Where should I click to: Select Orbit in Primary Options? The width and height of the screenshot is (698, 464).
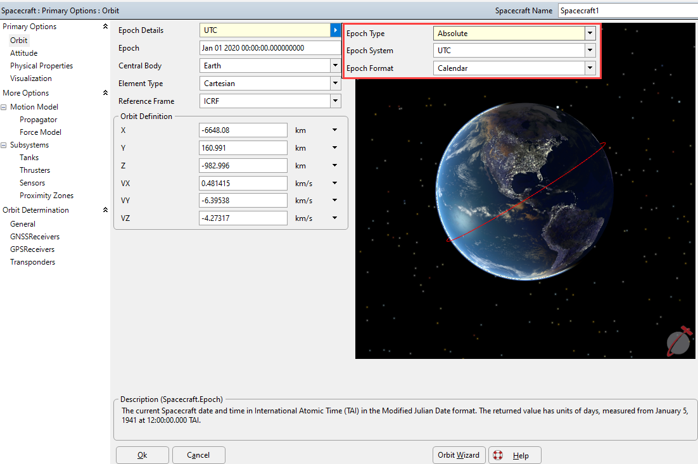[x=19, y=40]
